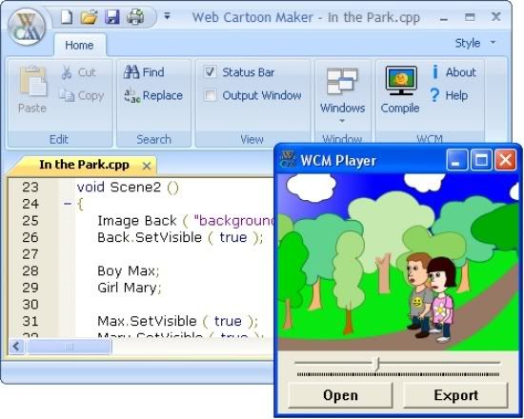The width and height of the screenshot is (524, 419).
Task: Click the WCM Player playback slider handle
Action: click(x=377, y=363)
